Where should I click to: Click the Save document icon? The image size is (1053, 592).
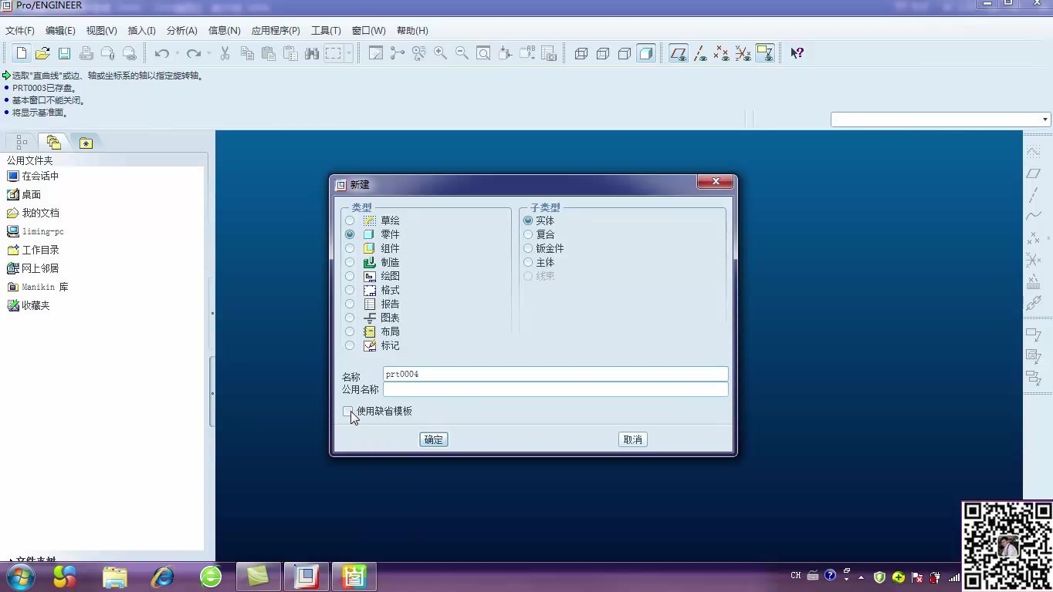(64, 52)
